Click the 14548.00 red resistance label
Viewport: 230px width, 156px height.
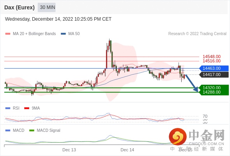[212, 57]
